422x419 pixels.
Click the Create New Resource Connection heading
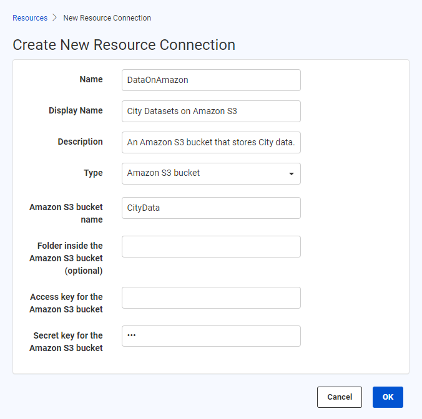[124, 45]
